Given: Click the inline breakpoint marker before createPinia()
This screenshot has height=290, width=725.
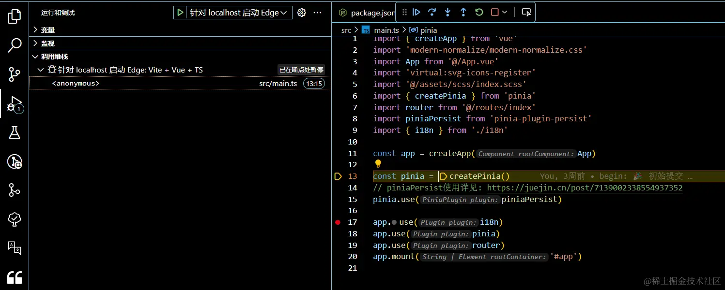Looking at the screenshot, I should point(443,176).
